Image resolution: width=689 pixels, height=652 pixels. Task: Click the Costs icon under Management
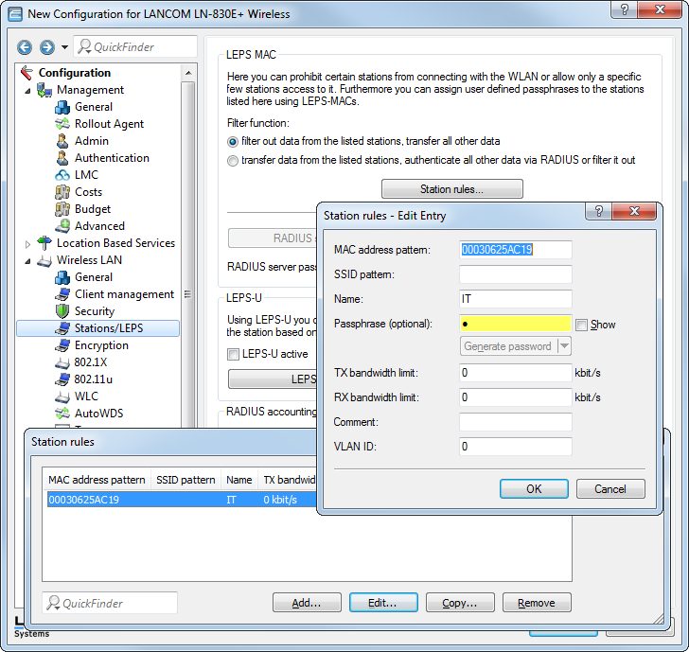click(x=62, y=192)
